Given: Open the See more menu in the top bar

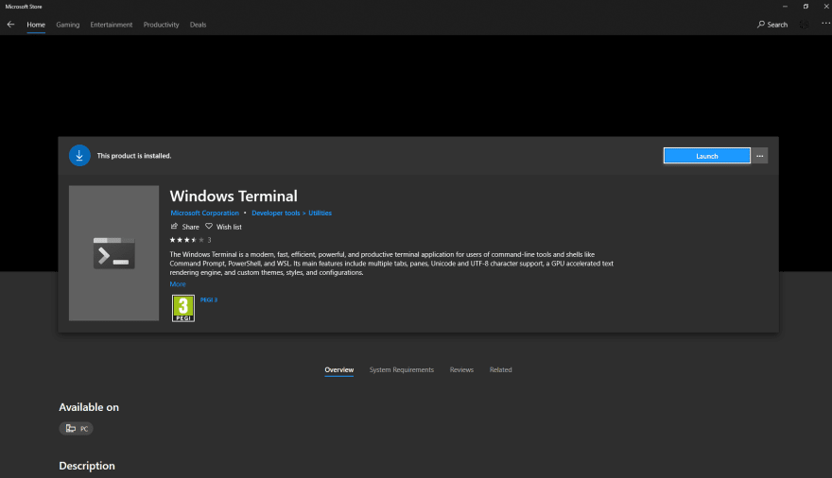Looking at the screenshot, I should [x=825, y=24].
